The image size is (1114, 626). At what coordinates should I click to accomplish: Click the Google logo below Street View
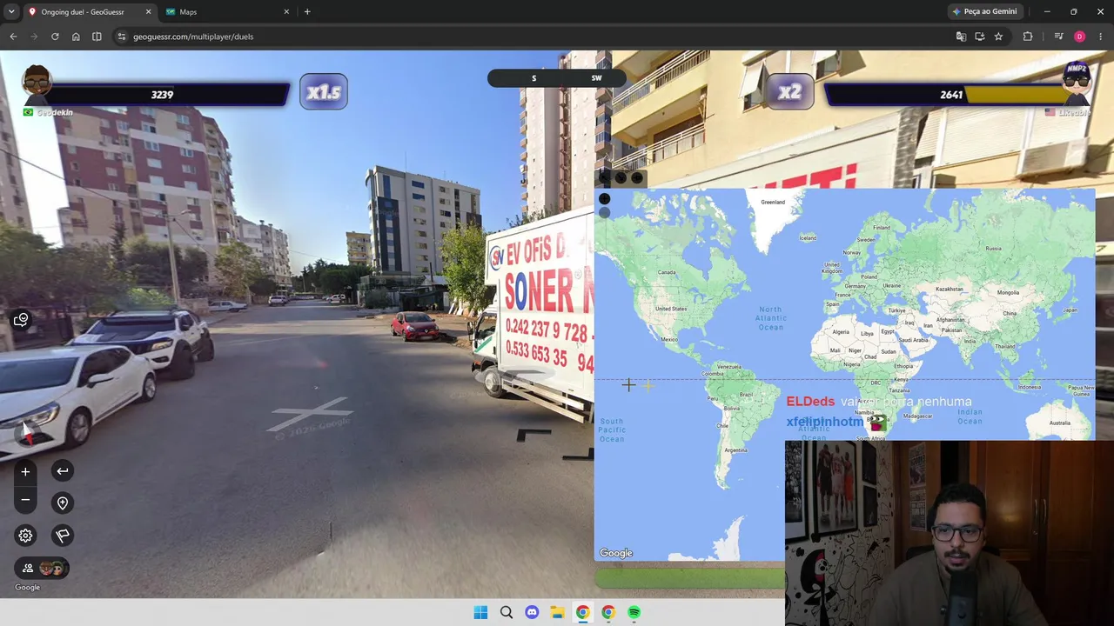[x=27, y=587]
